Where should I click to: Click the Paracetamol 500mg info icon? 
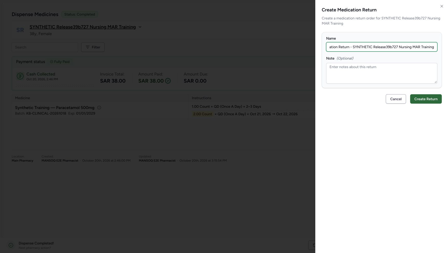(x=99, y=108)
